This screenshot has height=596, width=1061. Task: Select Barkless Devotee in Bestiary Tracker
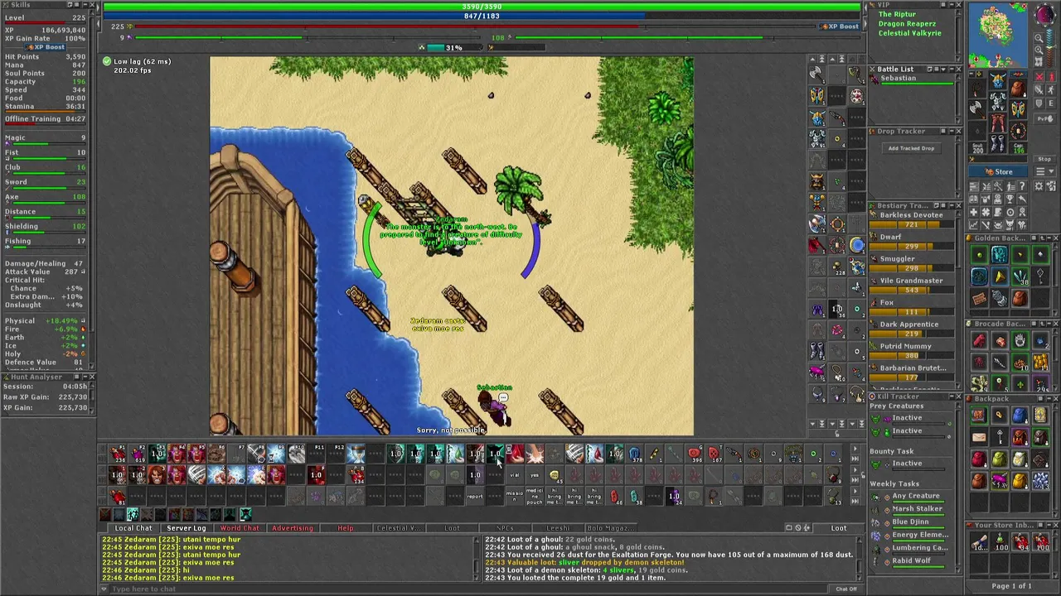[x=911, y=219]
